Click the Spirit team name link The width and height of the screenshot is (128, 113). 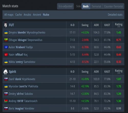(13, 72)
